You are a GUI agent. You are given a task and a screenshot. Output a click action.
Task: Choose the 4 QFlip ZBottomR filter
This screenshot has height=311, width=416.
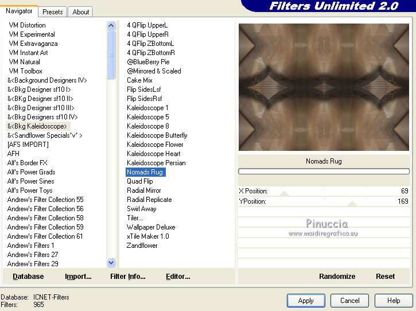coord(151,53)
